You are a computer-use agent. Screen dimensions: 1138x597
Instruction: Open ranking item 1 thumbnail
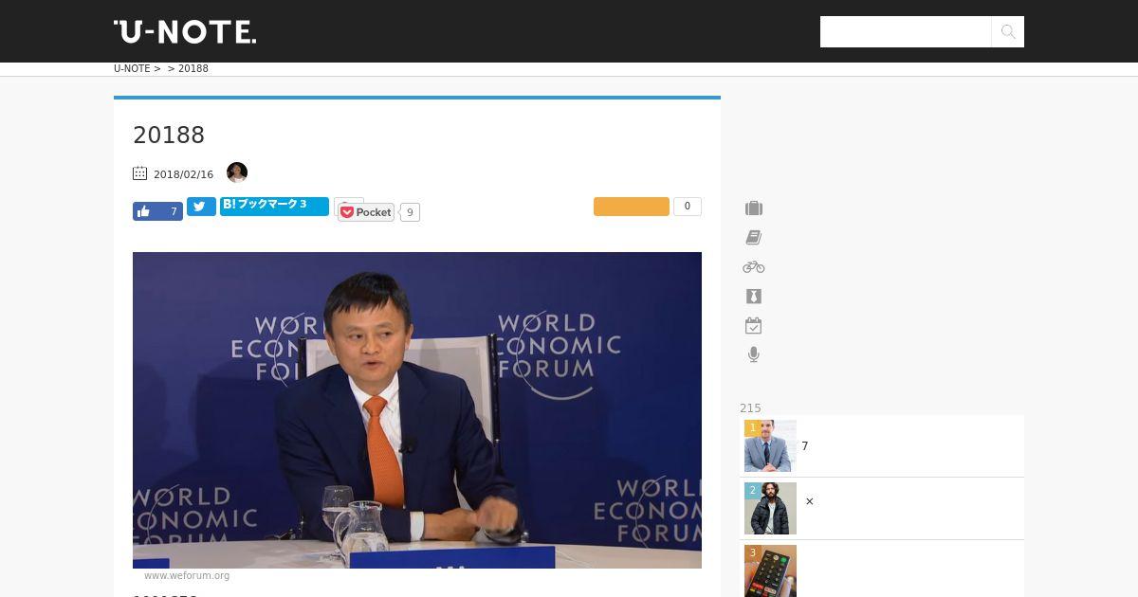click(x=770, y=446)
